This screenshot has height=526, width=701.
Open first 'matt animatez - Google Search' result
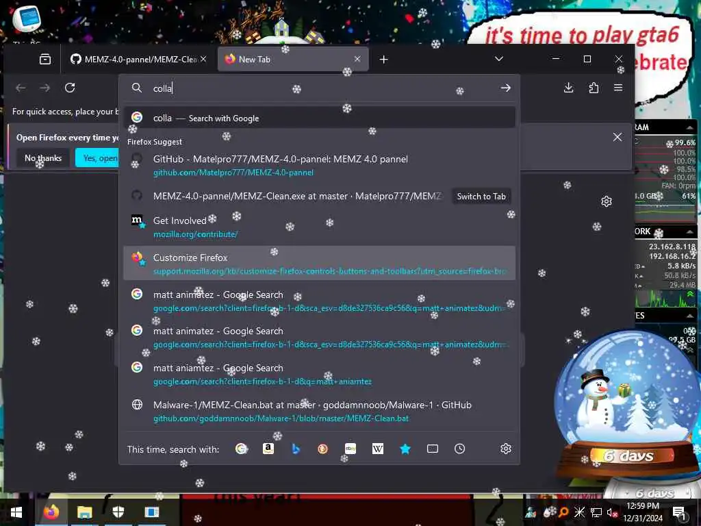[x=319, y=301]
